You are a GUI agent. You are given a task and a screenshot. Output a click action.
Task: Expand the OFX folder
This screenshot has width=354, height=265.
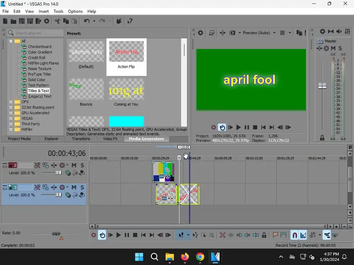[11, 102]
